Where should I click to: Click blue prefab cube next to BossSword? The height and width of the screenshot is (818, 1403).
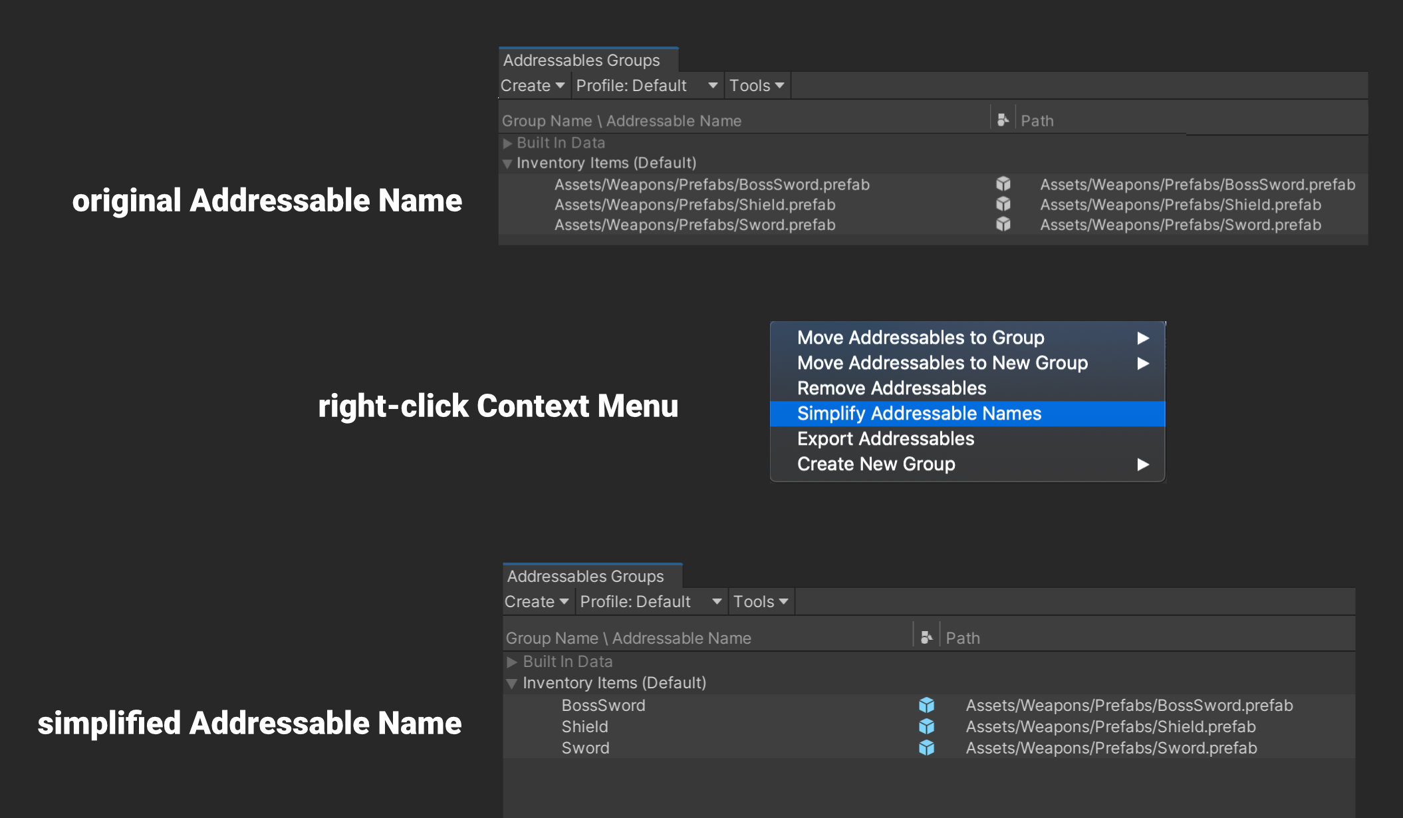coord(926,705)
